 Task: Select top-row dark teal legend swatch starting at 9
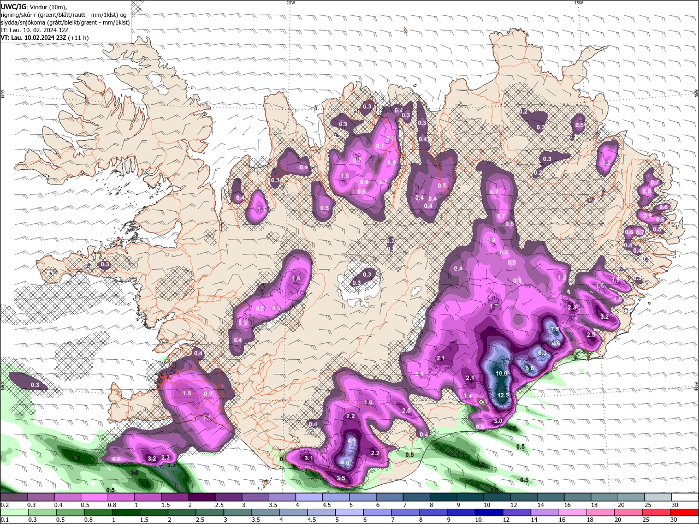click(x=470, y=497)
